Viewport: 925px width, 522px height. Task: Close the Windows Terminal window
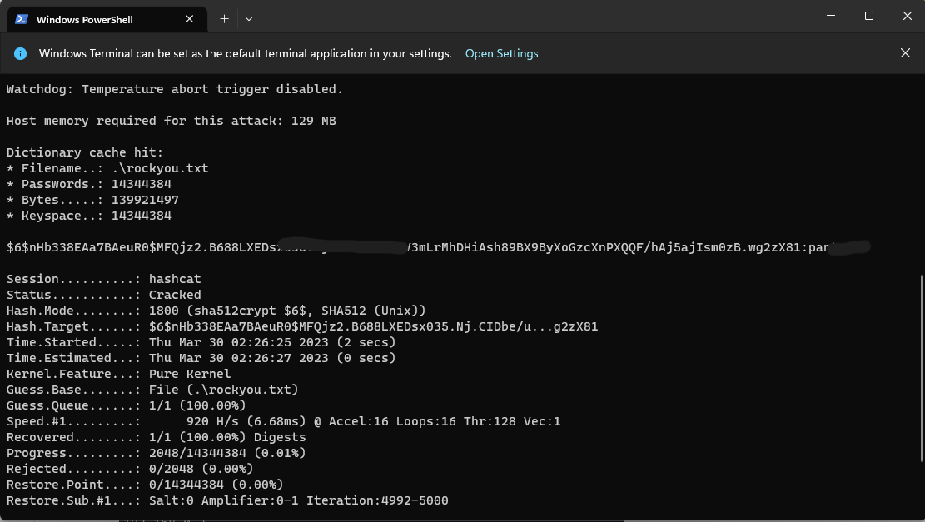click(906, 16)
